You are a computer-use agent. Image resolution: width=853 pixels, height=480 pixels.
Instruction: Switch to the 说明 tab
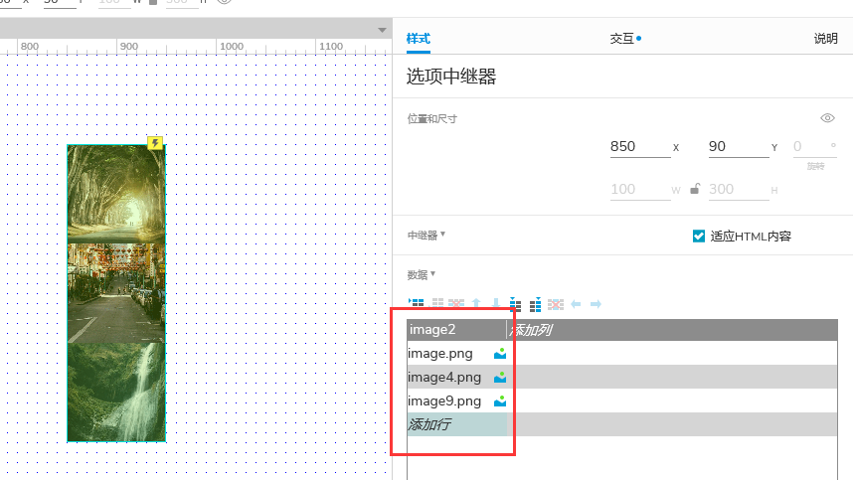click(825, 39)
